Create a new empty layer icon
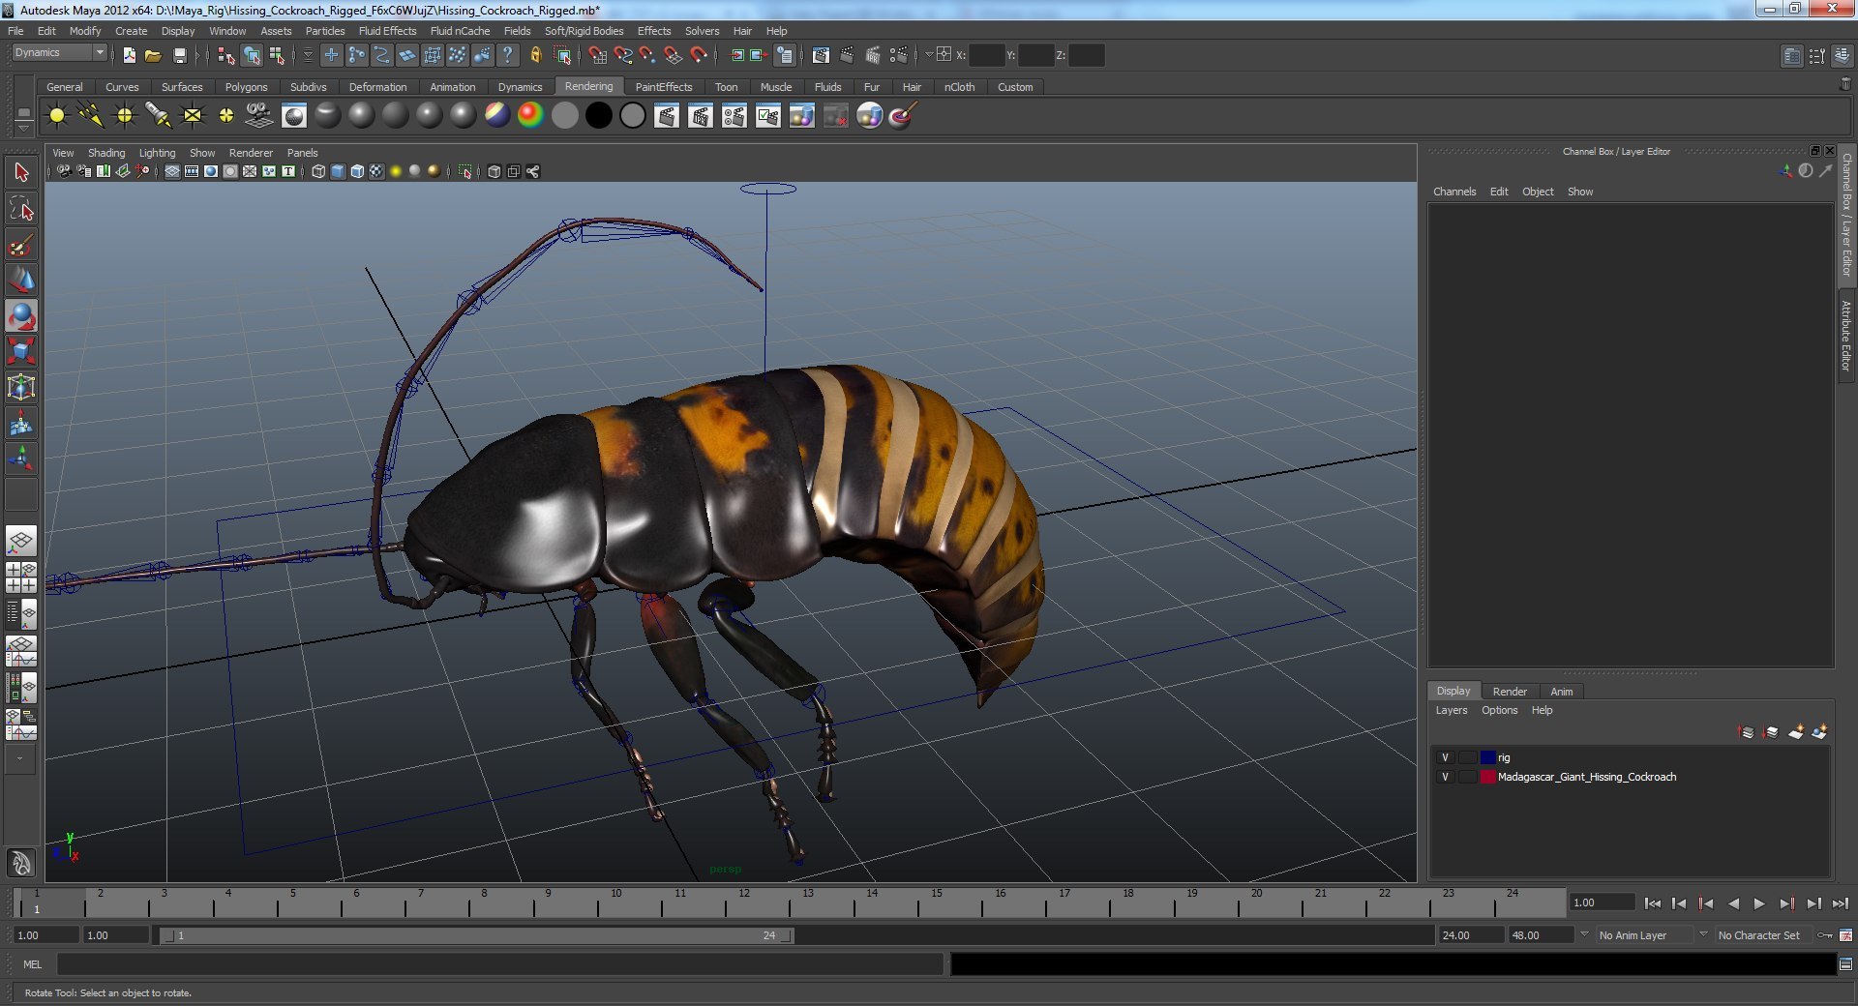The image size is (1858, 1006). pos(1795,732)
